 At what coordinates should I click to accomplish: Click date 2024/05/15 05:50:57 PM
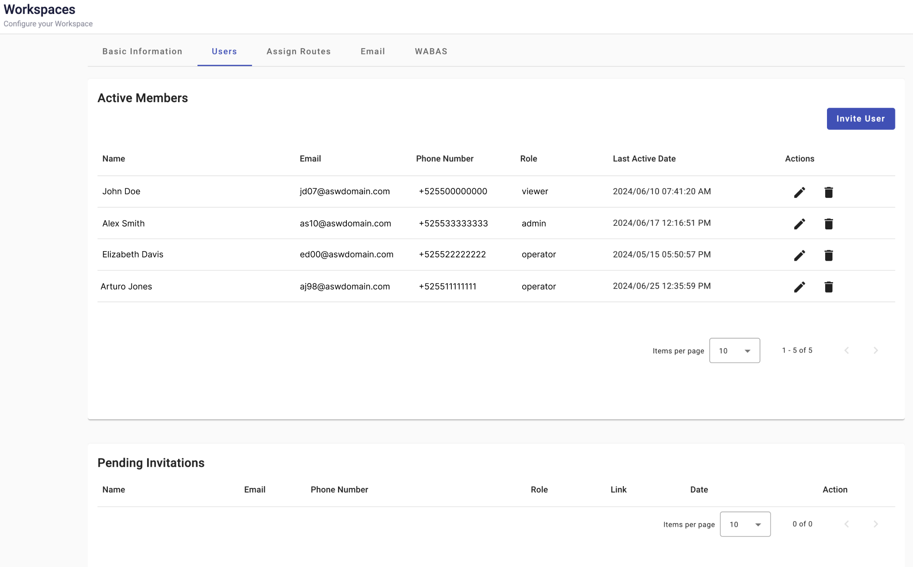662,254
